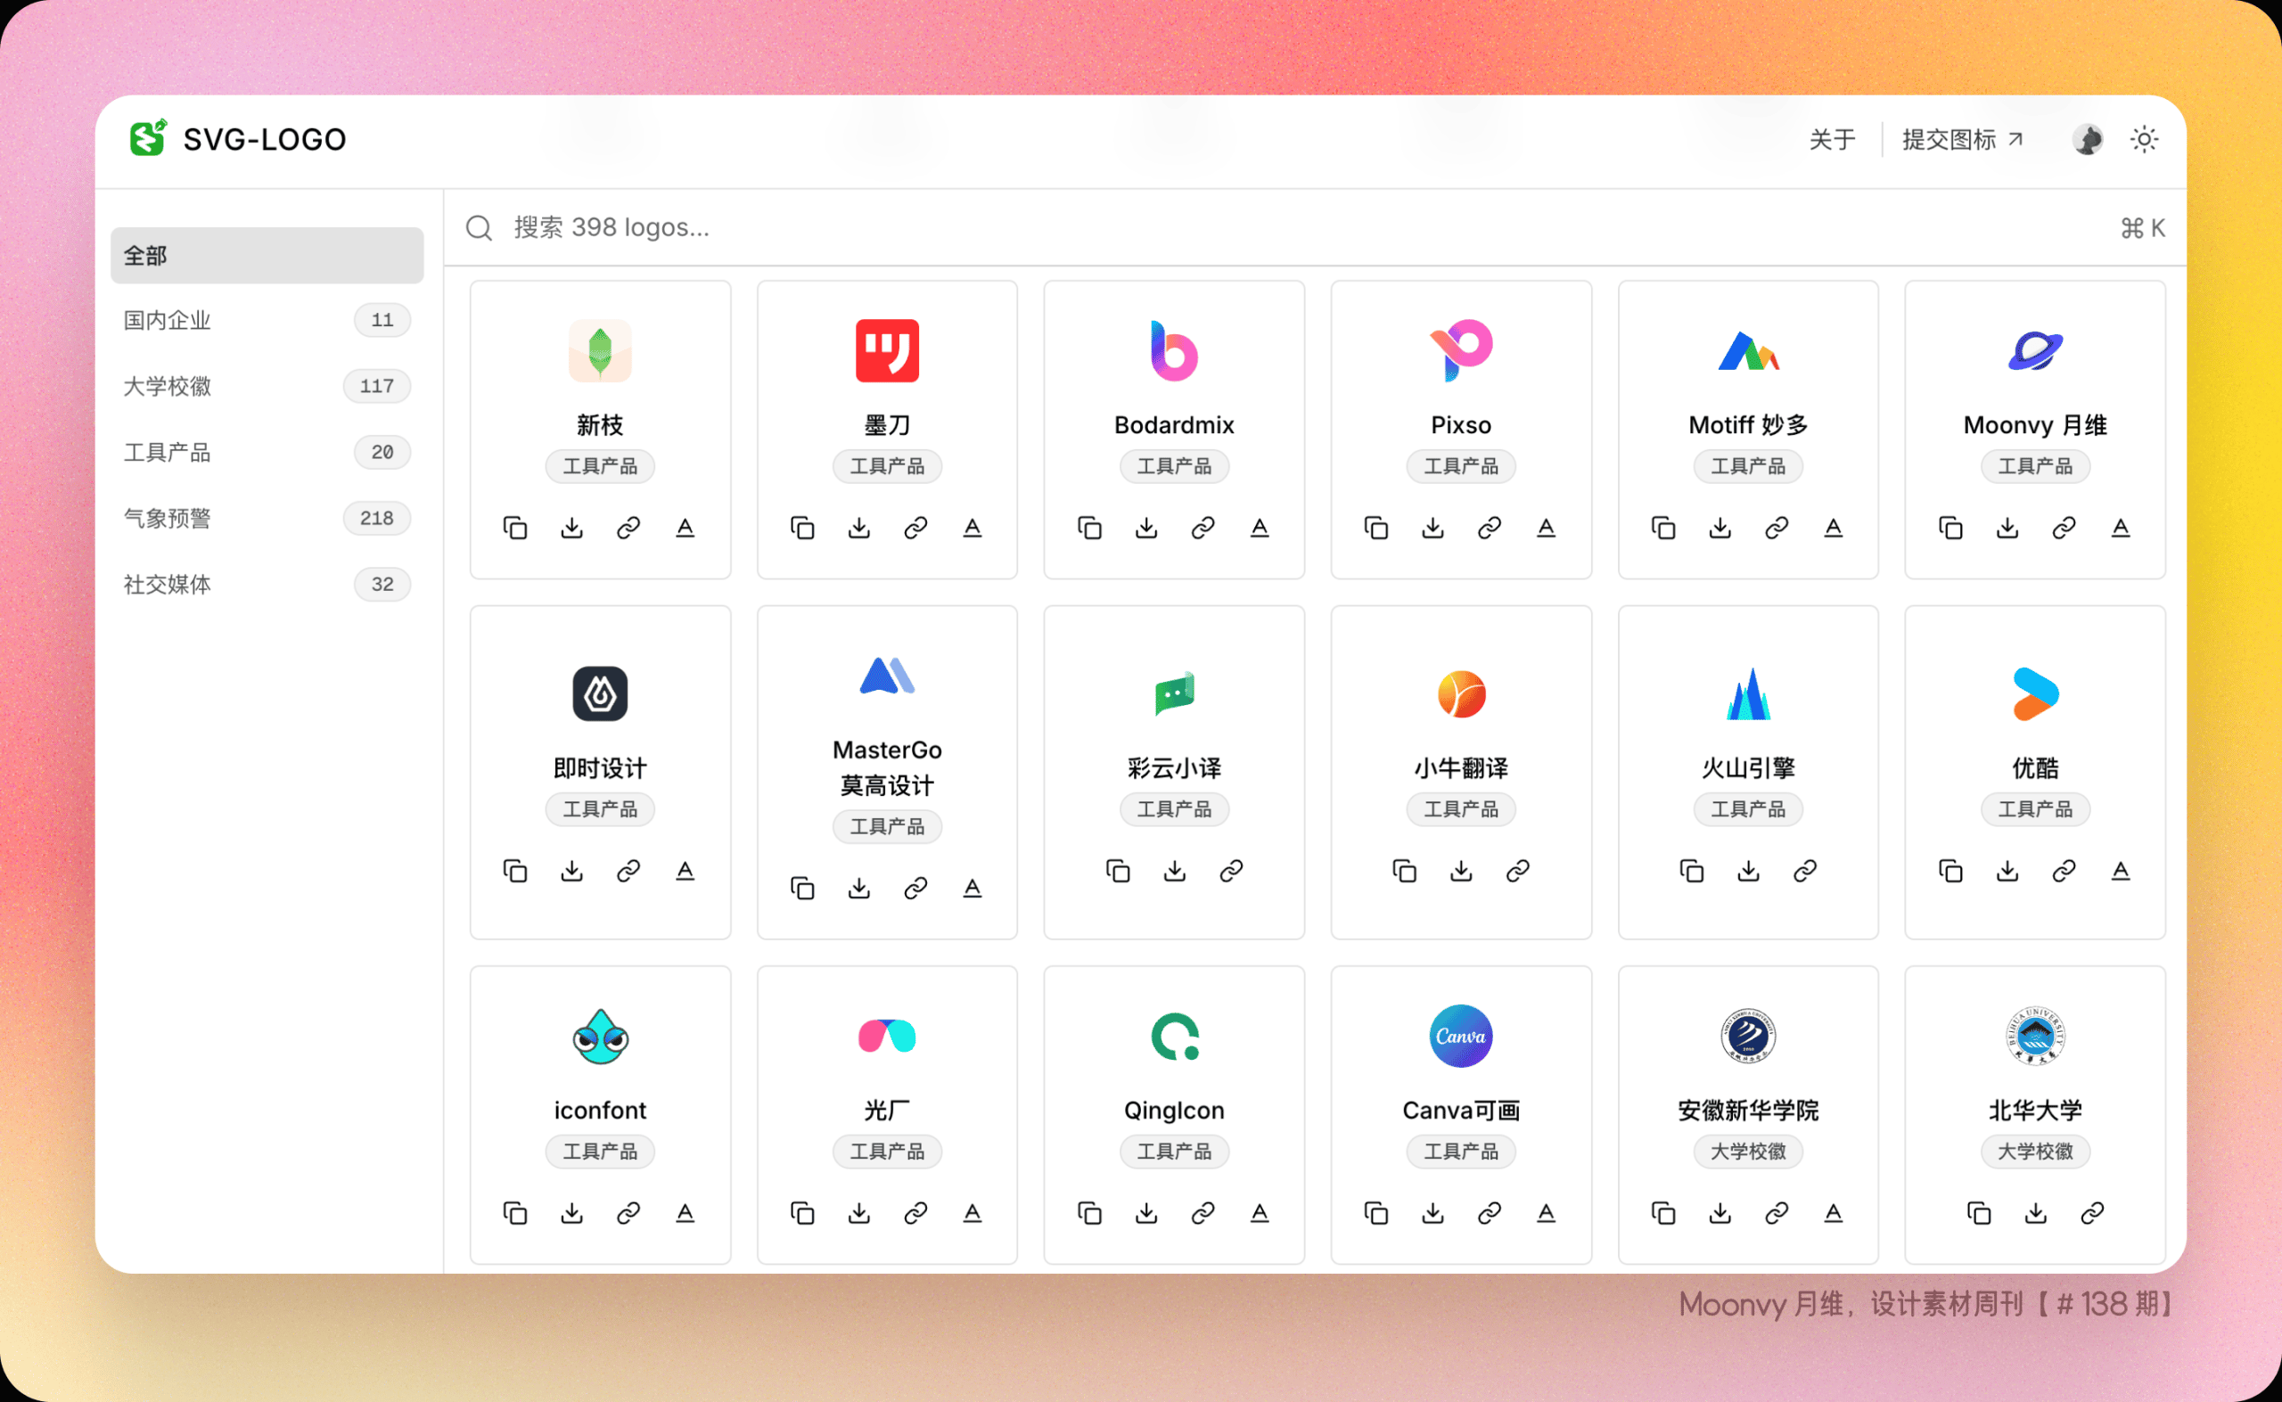The width and height of the screenshot is (2282, 1402).
Task: Click the link icon on 新枝 card
Action: pos(628,528)
